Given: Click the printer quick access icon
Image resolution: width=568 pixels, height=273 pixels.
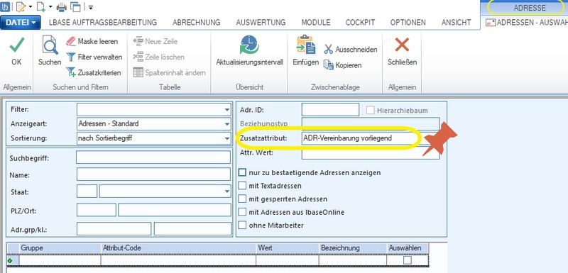Looking at the screenshot, I should 62,6.
